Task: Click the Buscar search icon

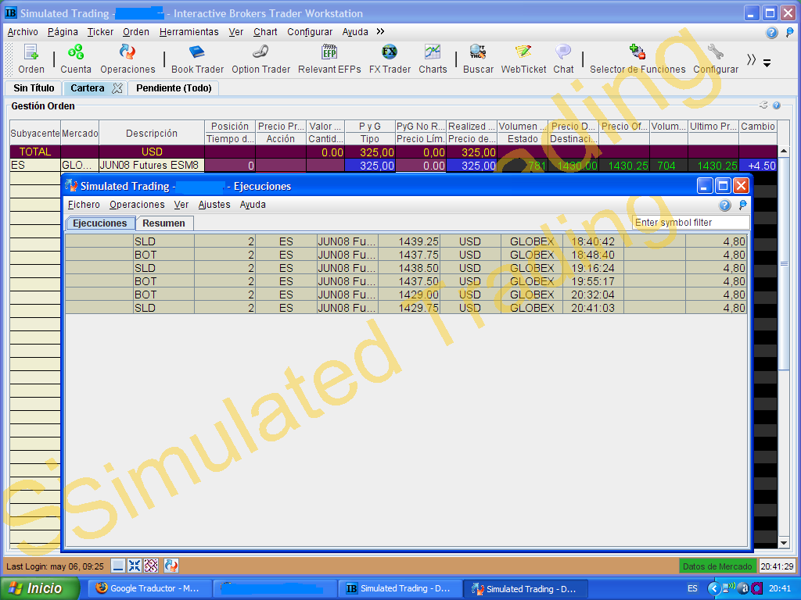Action: click(x=478, y=59)
